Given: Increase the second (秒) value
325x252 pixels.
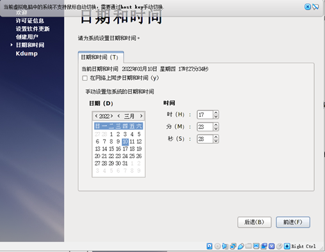Looking at the screenshot, I should pyautogui.click(x=216, y=137).
